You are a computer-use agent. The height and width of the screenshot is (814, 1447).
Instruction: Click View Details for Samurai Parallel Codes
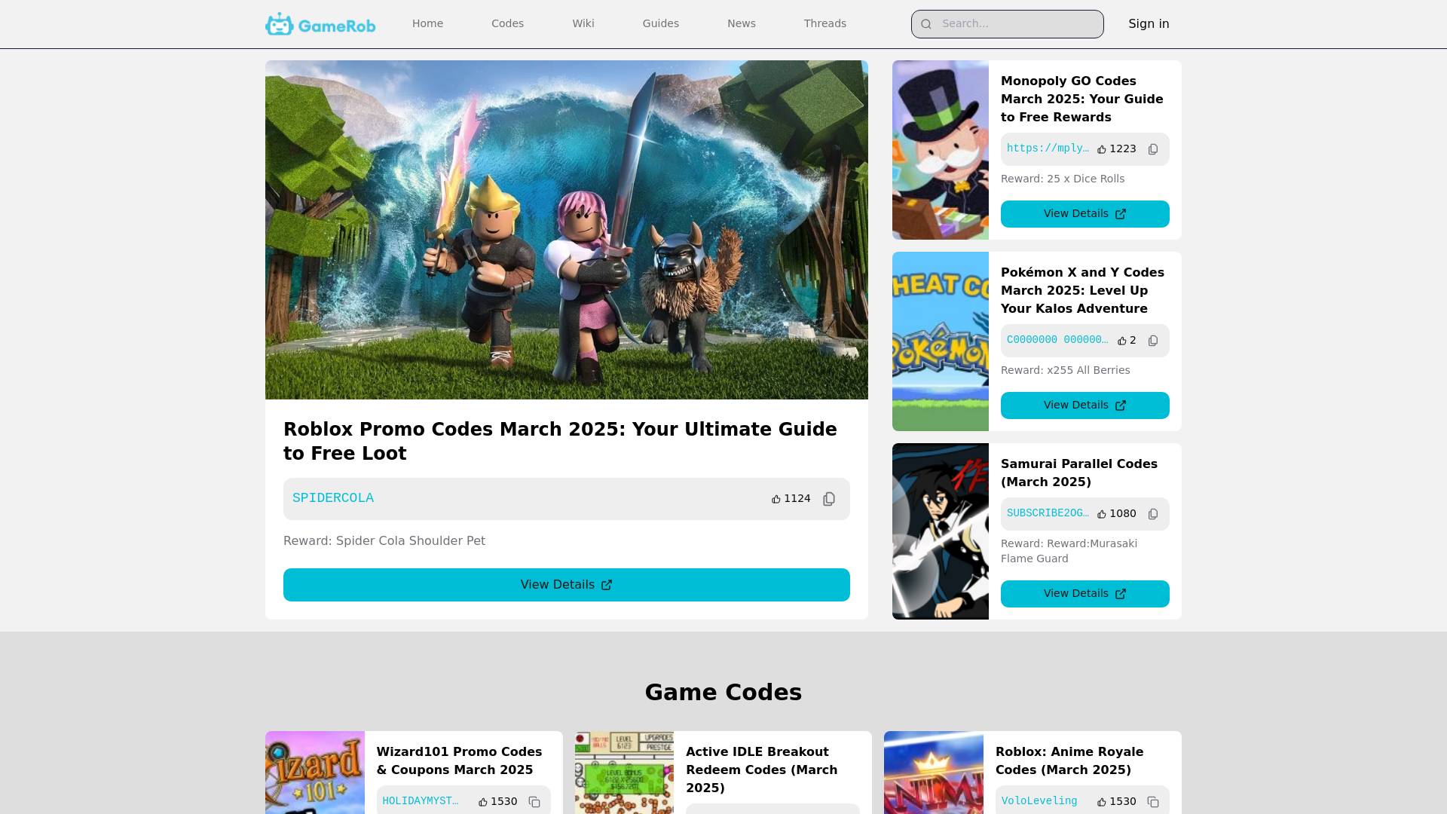point(1085,594)
